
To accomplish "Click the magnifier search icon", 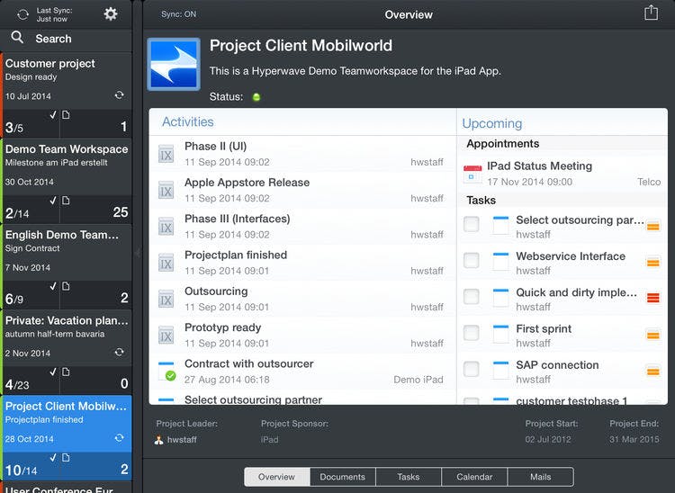I will click(x=17, y=38).
